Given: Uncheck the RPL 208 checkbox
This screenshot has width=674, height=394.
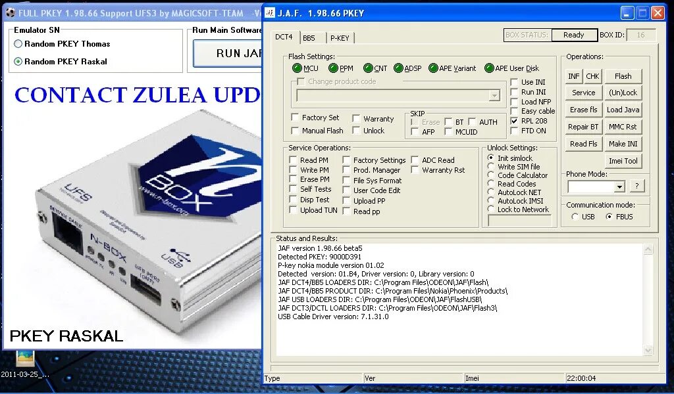Looking at the screenshot, I should (514, 121).
